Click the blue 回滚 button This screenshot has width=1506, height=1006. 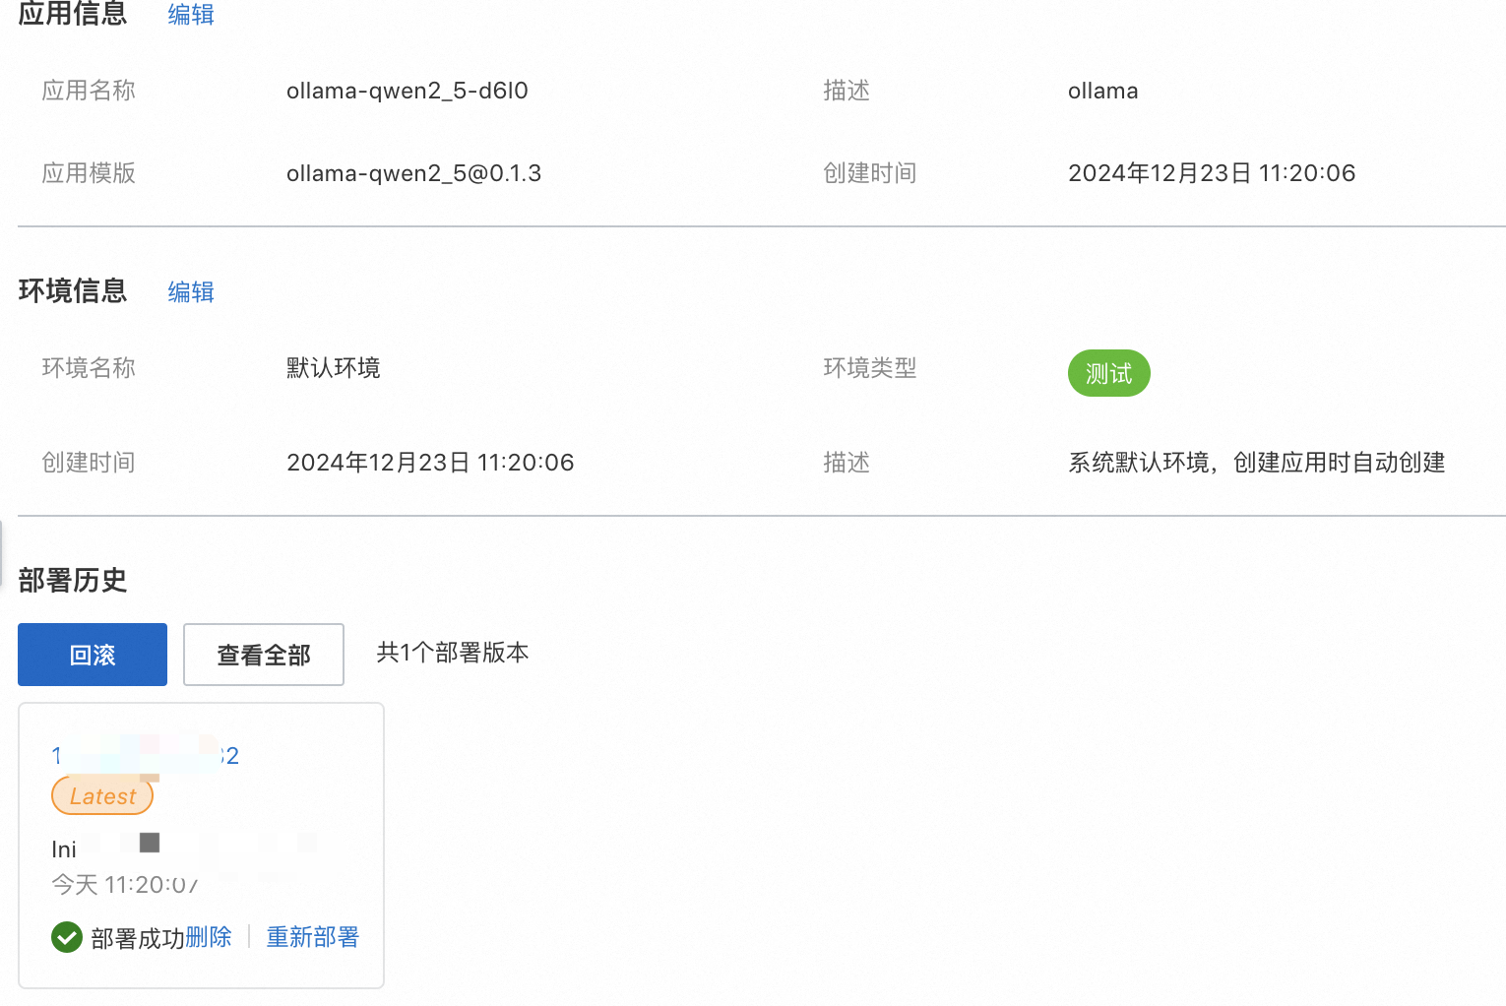pos(93,655)
